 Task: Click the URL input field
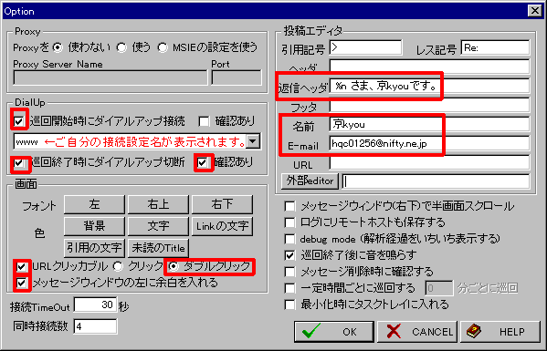[x=429, y=162]
